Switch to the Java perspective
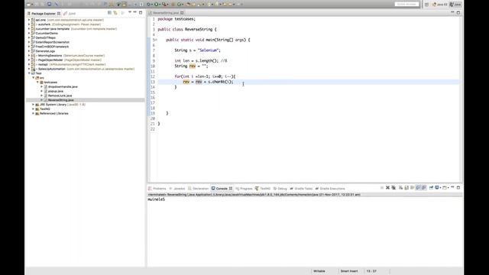Image resolution: width=489 pixels, height=275 pixels. click(x=455, y=5)
